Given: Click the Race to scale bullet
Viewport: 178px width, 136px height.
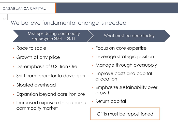Looking at the screenshot, I should tap(31, 48).
